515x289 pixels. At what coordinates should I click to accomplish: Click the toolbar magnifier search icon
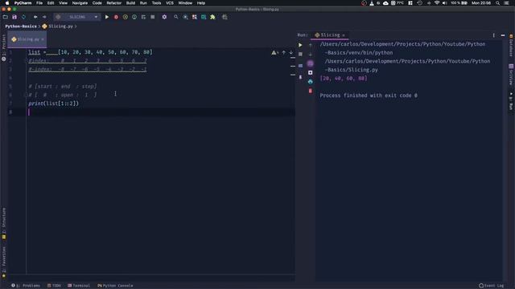[176, 17]
